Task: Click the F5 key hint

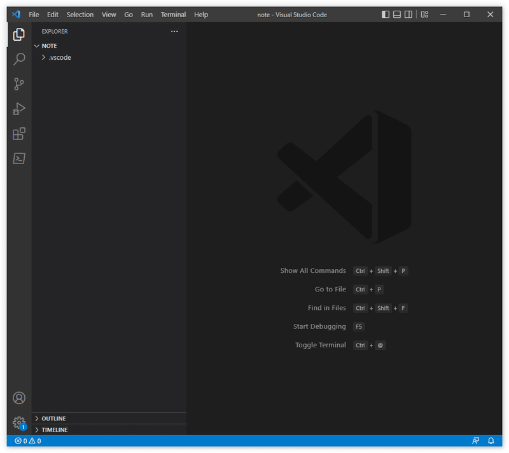Action: point(359,326)
